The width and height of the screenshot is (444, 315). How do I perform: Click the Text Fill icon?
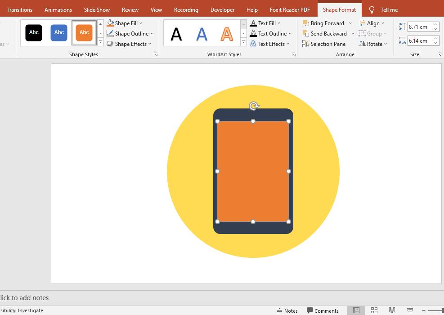click(254, 23)
